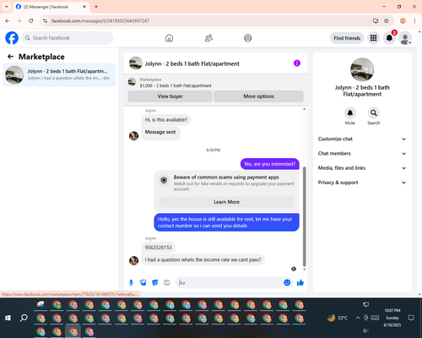Open the Facebook logo home link
The height and width of the screenshot is (338, 422).
[x=12, y=38]
